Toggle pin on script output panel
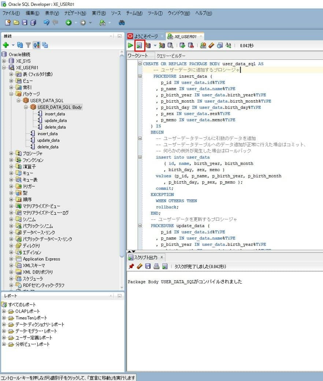Viewport: 323px width, 381px height. pyautogui.click(x=131, y=266)
